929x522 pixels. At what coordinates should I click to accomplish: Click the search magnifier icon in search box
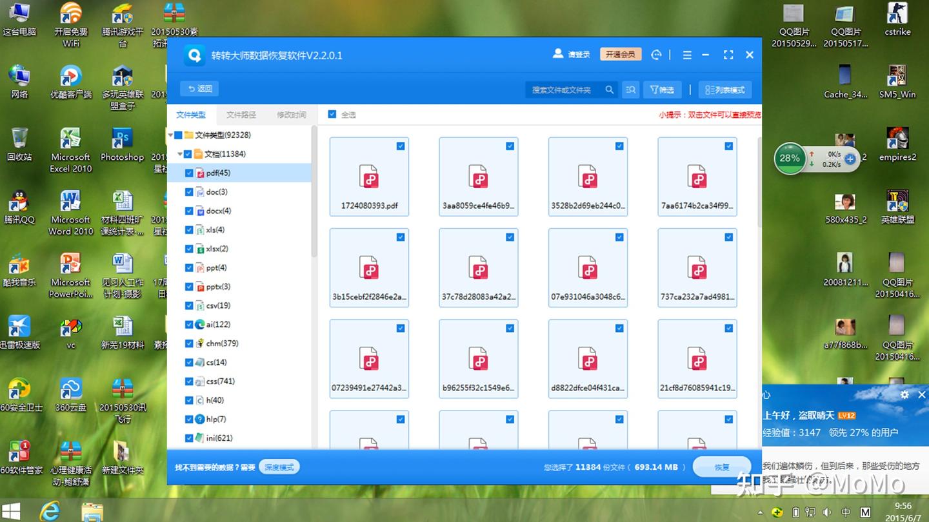click(x=609, y=90)
